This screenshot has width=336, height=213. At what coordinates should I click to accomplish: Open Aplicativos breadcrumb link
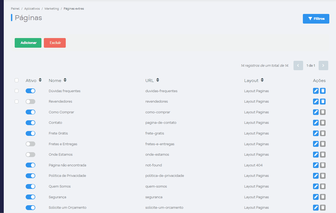click(x=32, y=9)
